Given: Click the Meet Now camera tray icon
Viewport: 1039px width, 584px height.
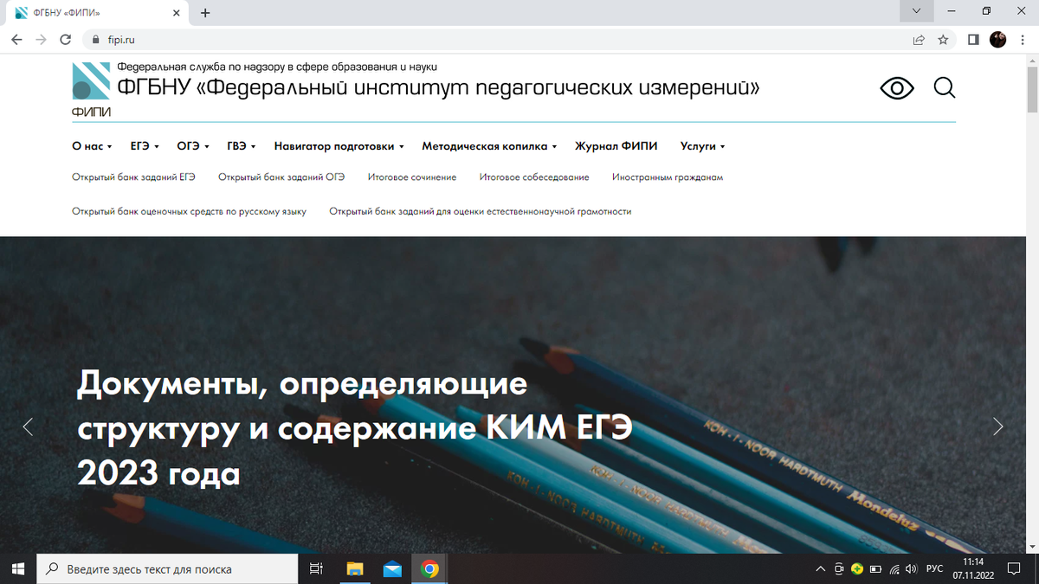Looking at the screenshot, I should [x=839, y=569].
